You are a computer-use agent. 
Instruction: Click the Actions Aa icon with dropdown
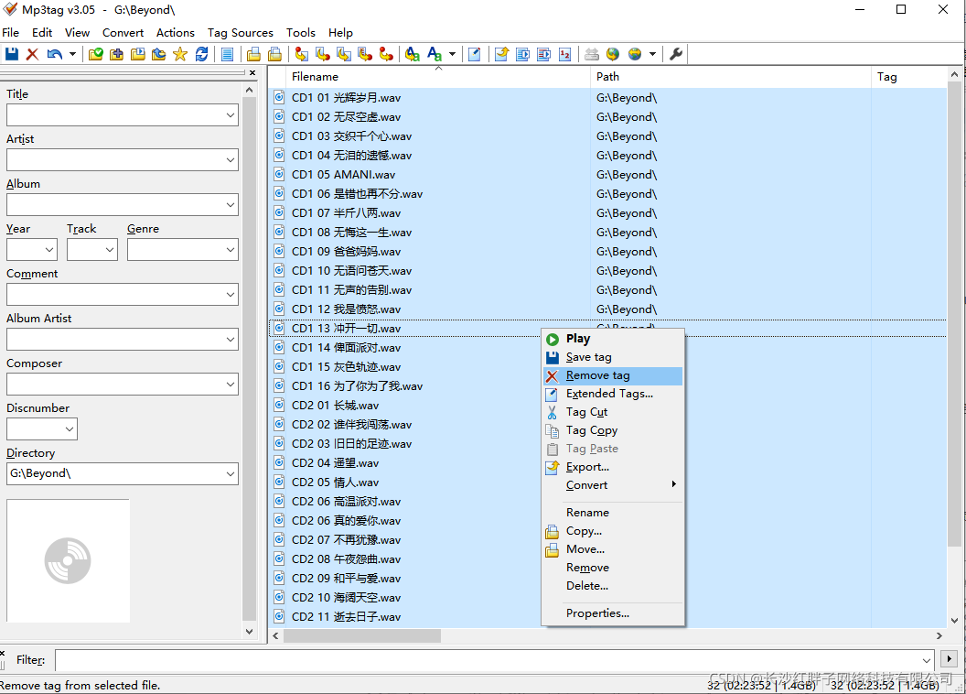coord(435,54)
